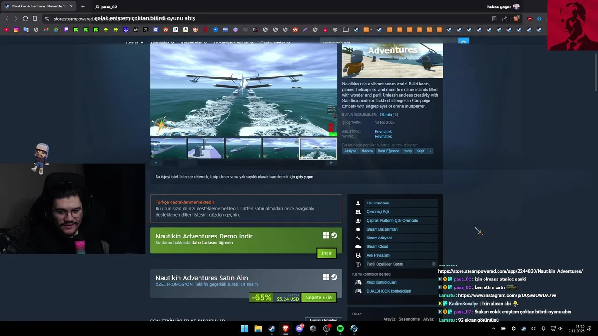
Task: Click the share icon in the address bar
Action: [x=505, y=19]
